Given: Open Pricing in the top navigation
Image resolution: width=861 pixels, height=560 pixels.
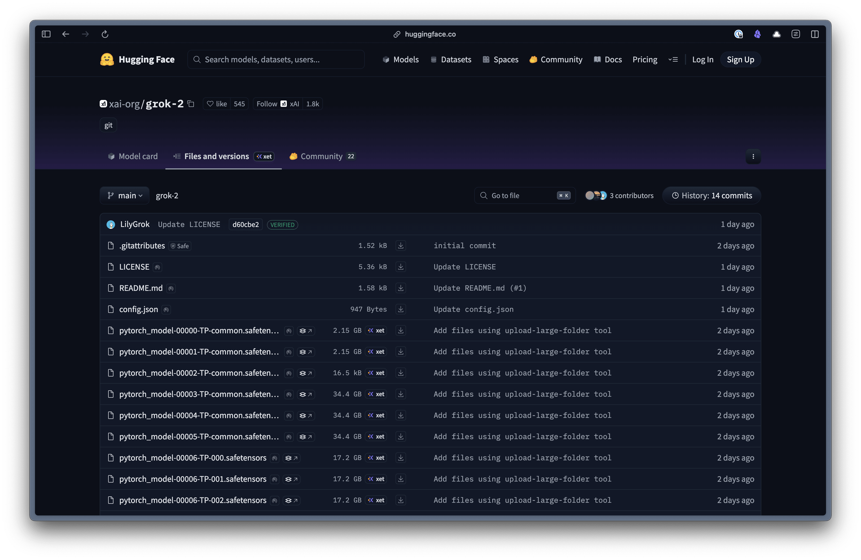Looking at the screenshot, I should pyautogui.click(x=645, y=59).
